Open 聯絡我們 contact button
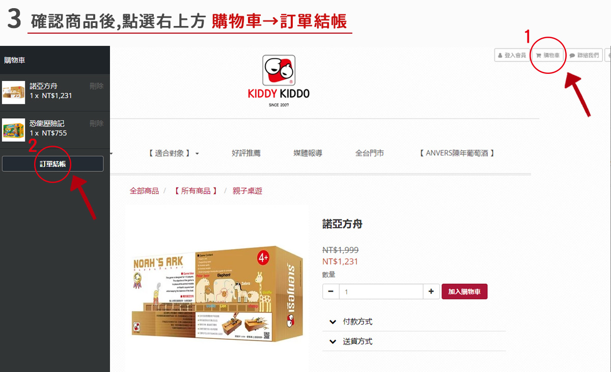The image size is (611, 372). click(x=585, y=55)
